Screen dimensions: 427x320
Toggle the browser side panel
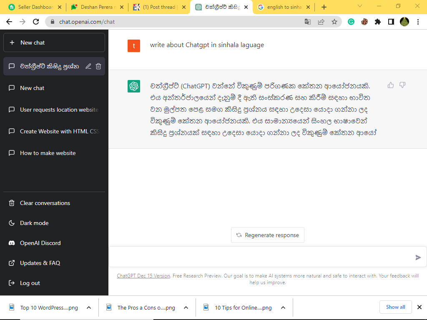point(391,22)
